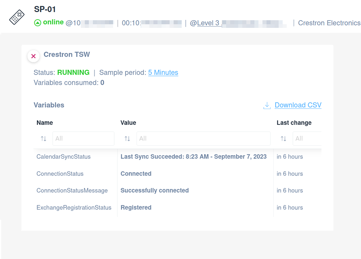The image size is (361, 259).
Task: Select the ConnectionStatus variable name
Action: [60, 174]
